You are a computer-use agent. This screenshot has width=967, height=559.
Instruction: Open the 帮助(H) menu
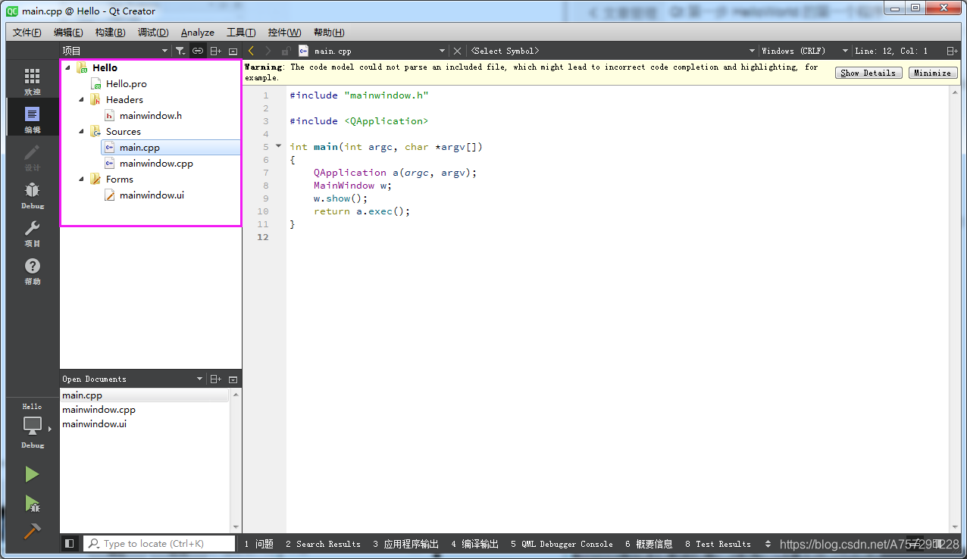[329, 33]
